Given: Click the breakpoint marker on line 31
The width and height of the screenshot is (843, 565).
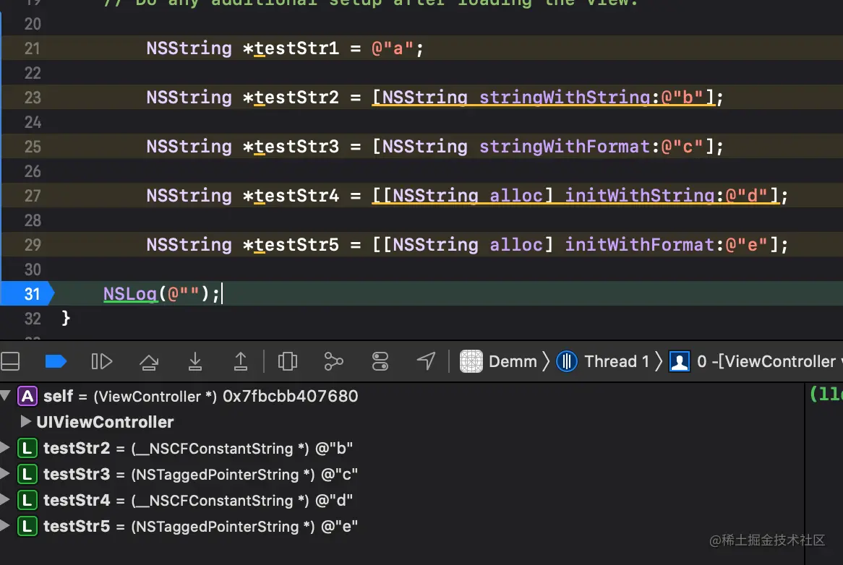Looking at the screenshot, I should (x=27, y=293).
